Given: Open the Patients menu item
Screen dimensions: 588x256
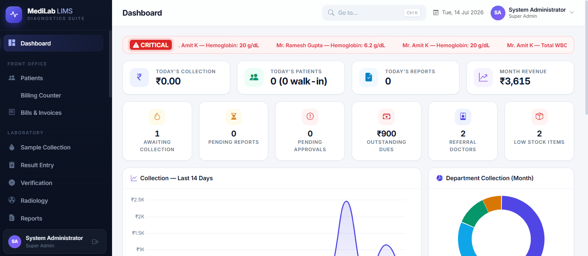Looking at the screenshot, I should [54, 78].
